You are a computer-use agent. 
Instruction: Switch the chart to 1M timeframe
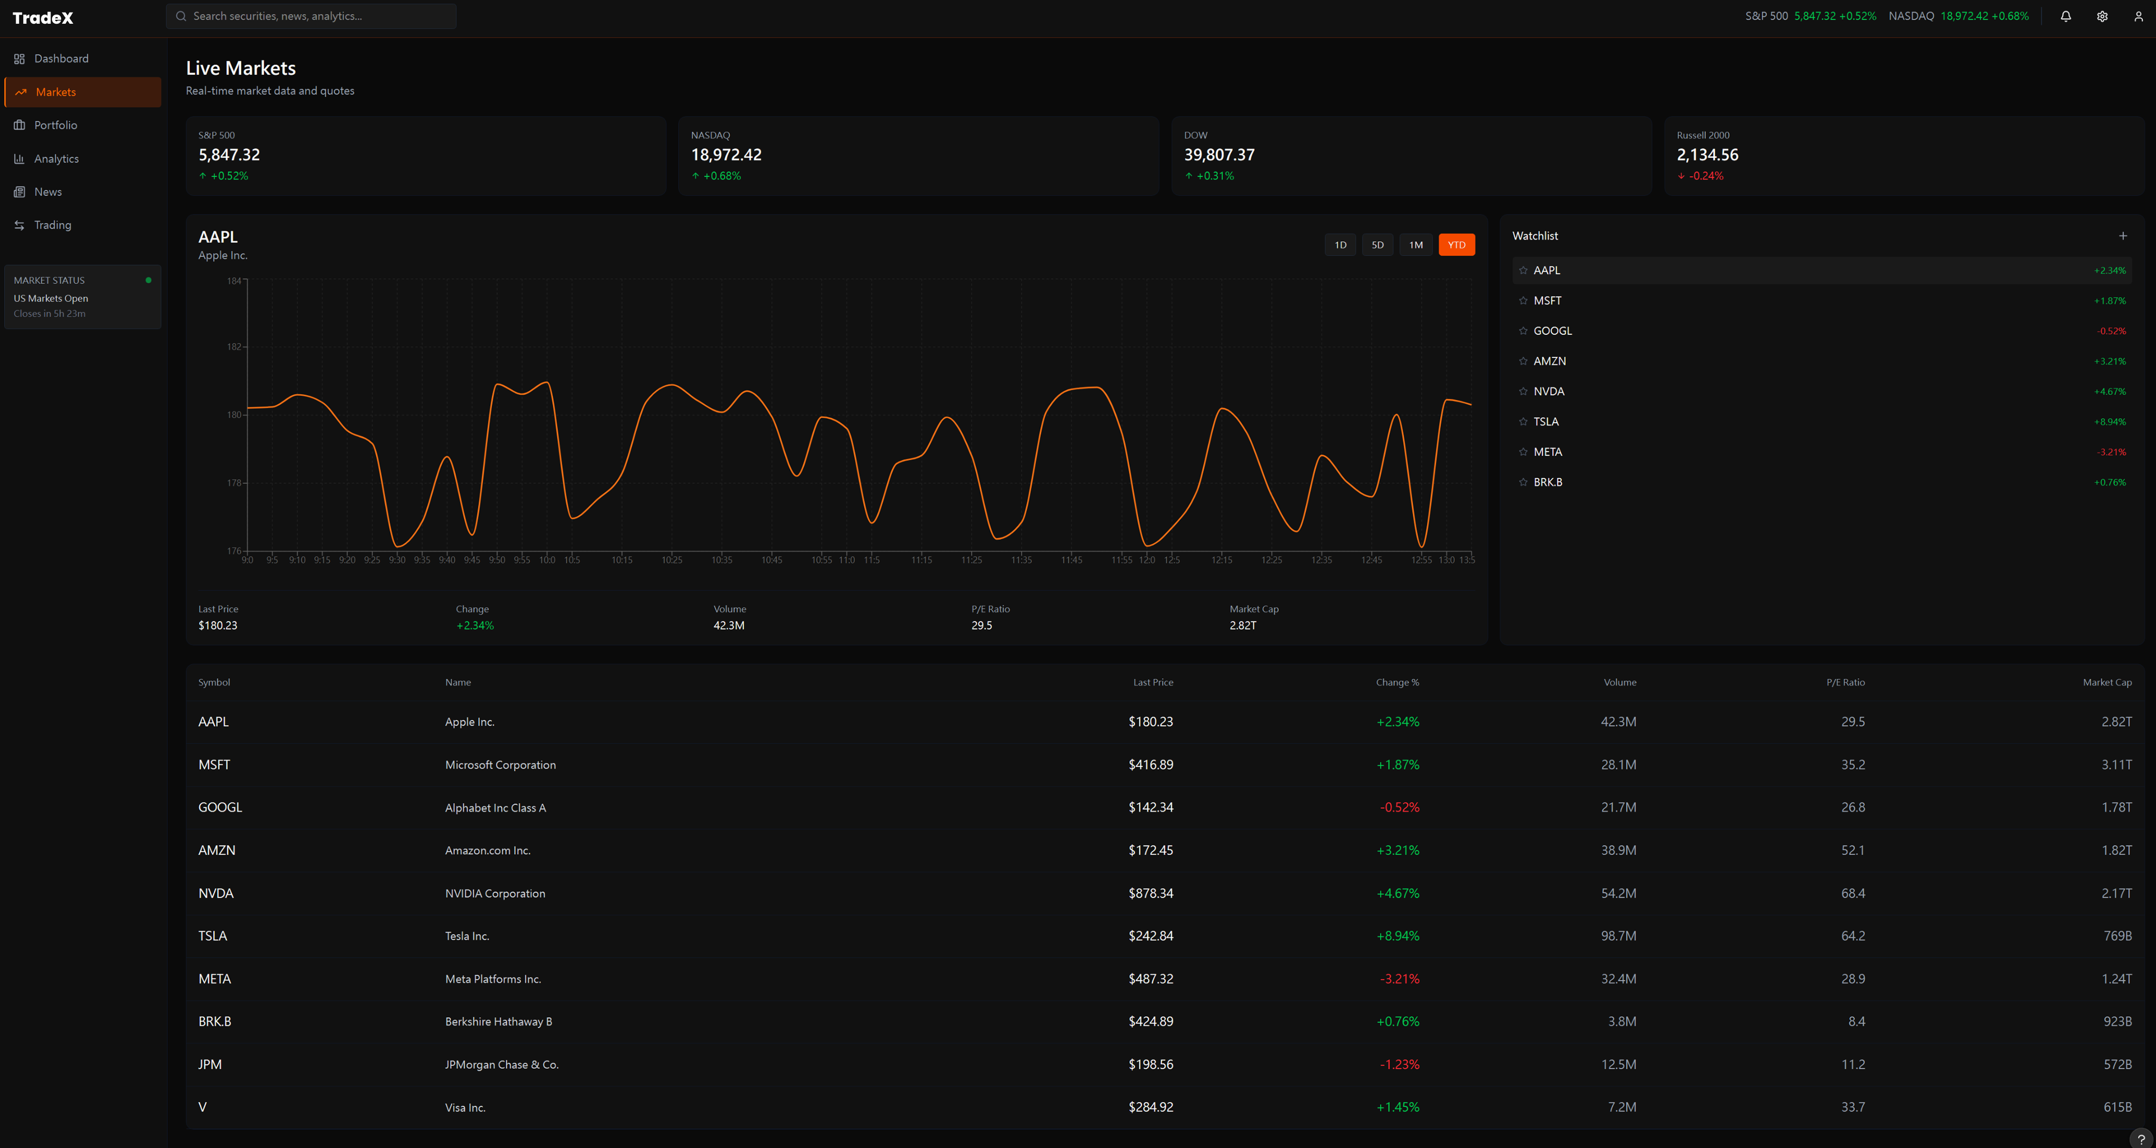pos(1415,244)
